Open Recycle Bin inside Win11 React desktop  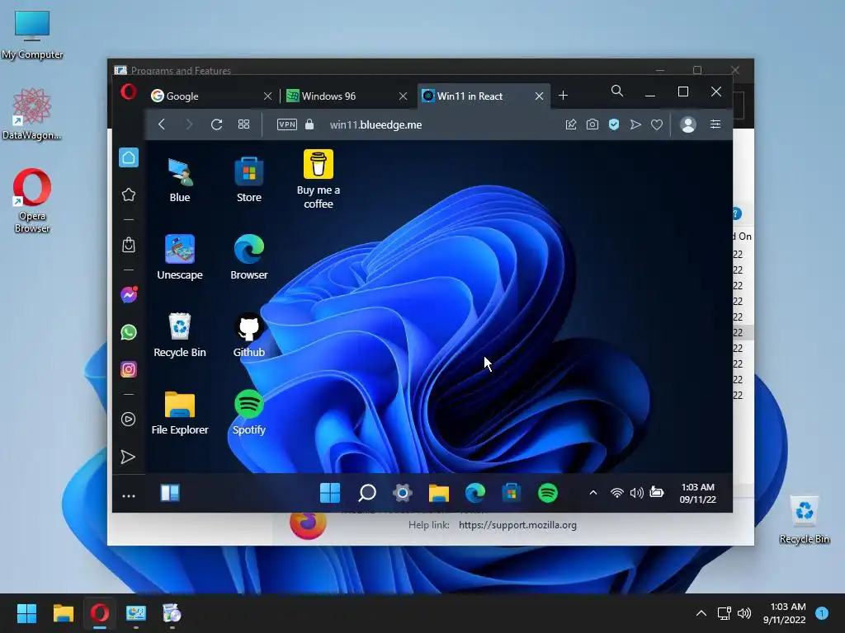(179, 335)
